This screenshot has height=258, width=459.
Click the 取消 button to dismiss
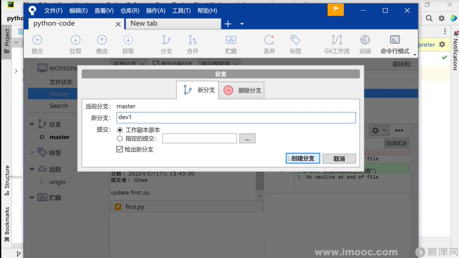point(339,158)
